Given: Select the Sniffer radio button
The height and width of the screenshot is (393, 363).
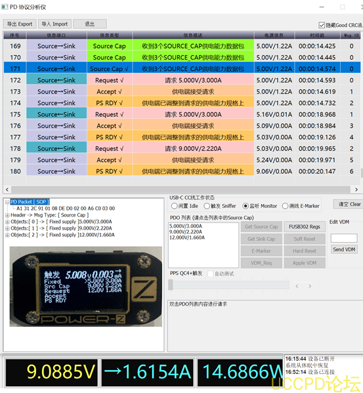Looking at the screenshot, I should [x=207, y=206].
